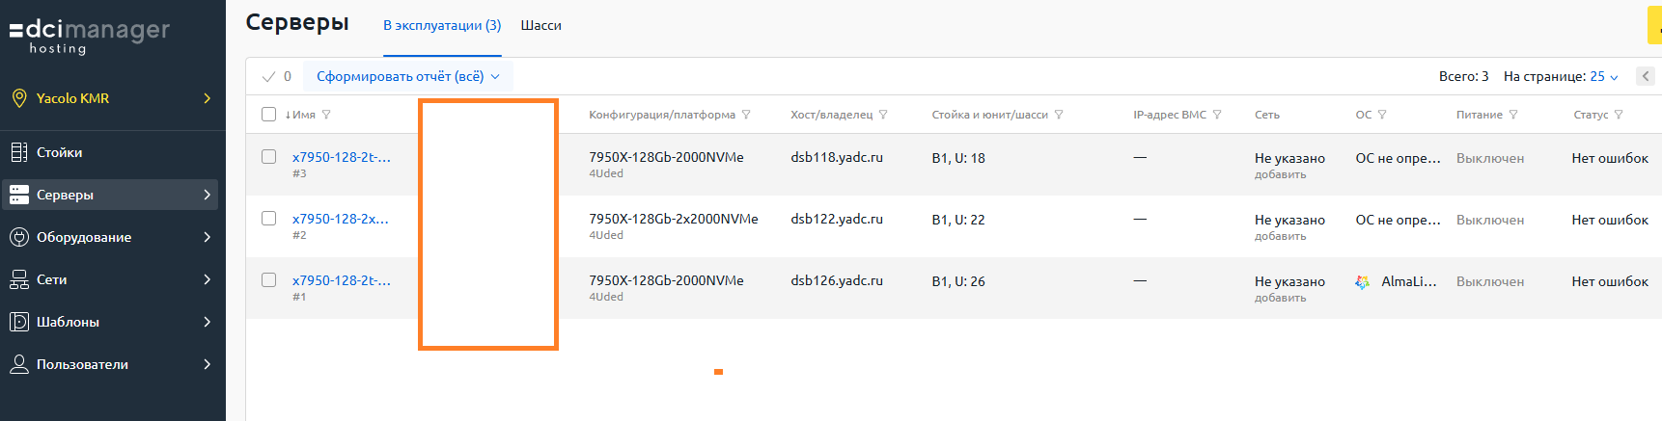The height and width of the screenshot is (421, 1662).
Task: Check the box for server #2
Action: pos(269,219)
